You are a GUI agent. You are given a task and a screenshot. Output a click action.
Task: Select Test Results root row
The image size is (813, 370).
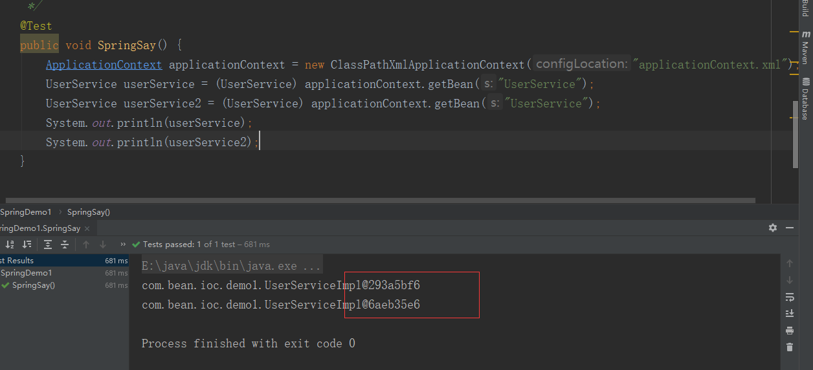(x=65, y=261)
